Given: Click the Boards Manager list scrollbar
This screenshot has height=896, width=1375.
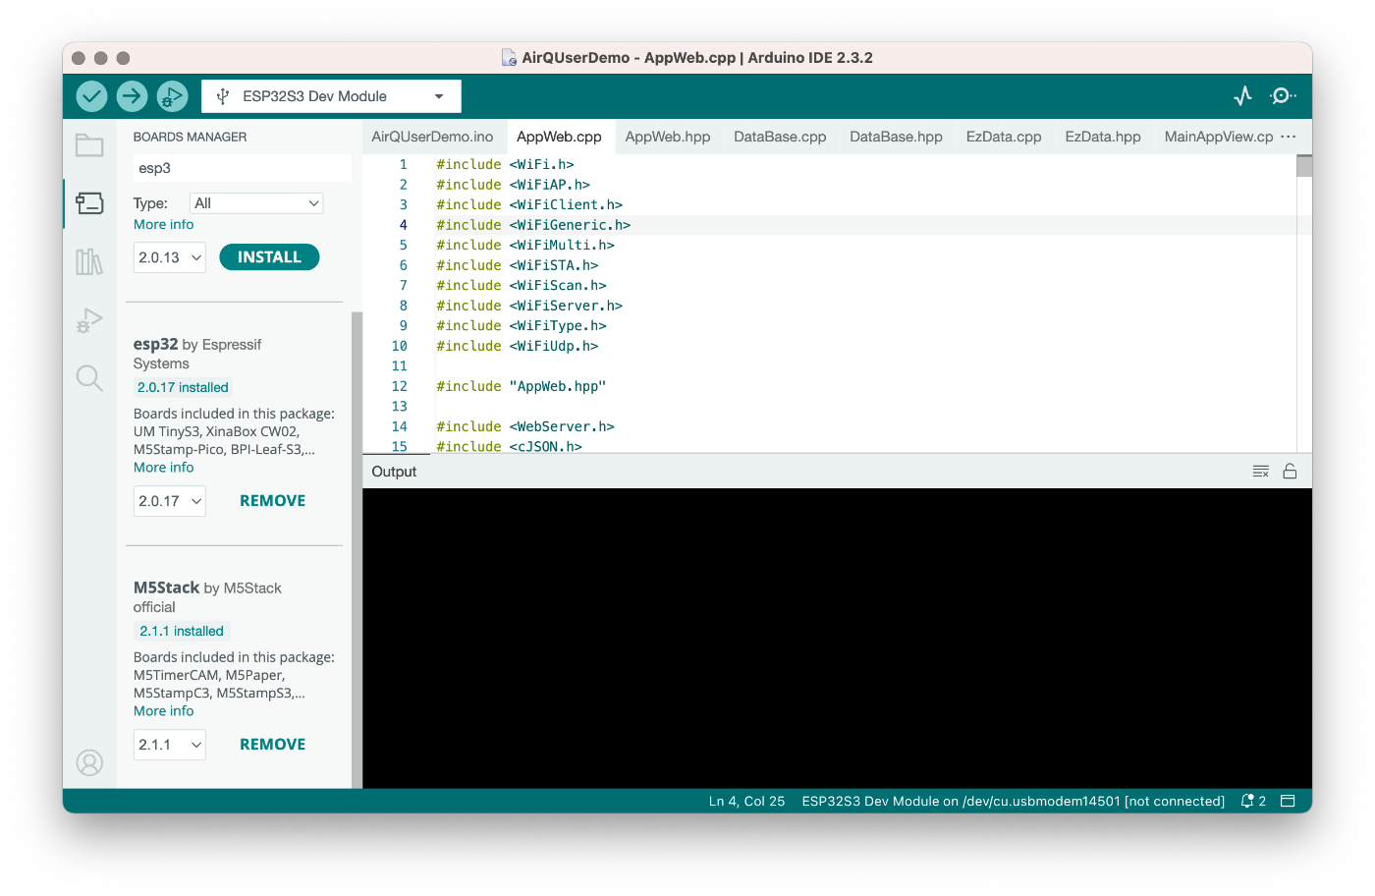Looking at the screenshot, I should pyautogui.click(x=357, y=549).
